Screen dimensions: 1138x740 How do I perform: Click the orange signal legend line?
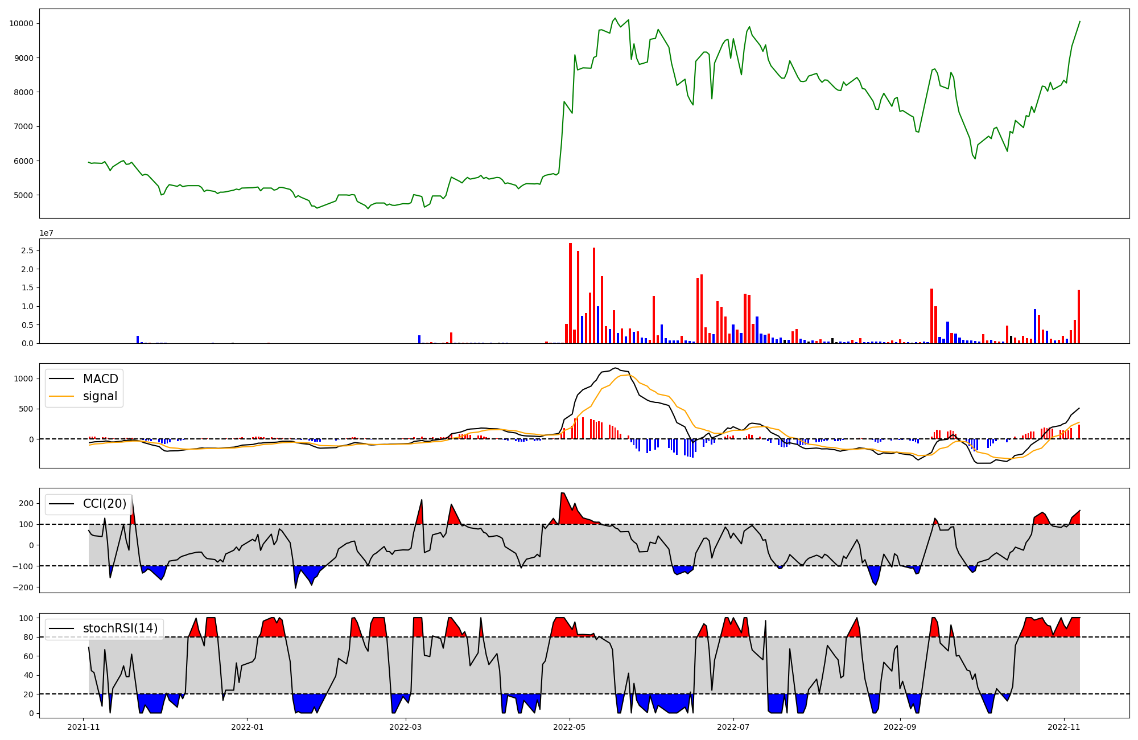tap(61, 396)
